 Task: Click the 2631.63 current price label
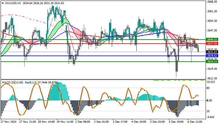212,52
